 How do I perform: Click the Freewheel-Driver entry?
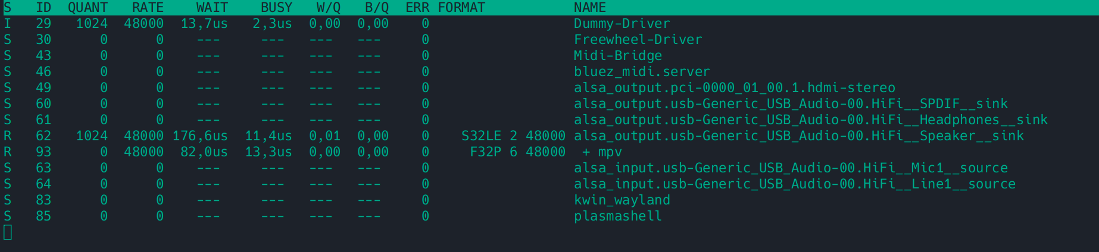(638, 40)
